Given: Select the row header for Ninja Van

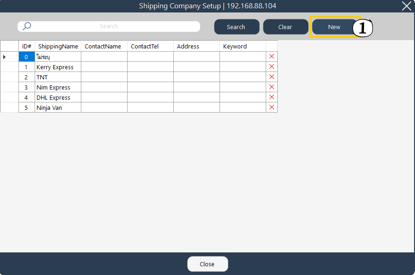Looking at the screenshot, I should pos(9,108).
